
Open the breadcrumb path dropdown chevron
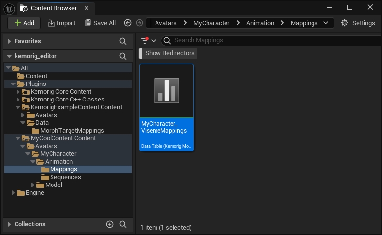click(x=325, y=23)
